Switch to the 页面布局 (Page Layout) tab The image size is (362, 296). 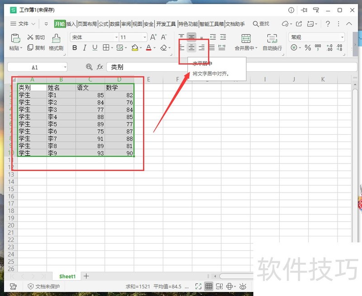point(87,24)
